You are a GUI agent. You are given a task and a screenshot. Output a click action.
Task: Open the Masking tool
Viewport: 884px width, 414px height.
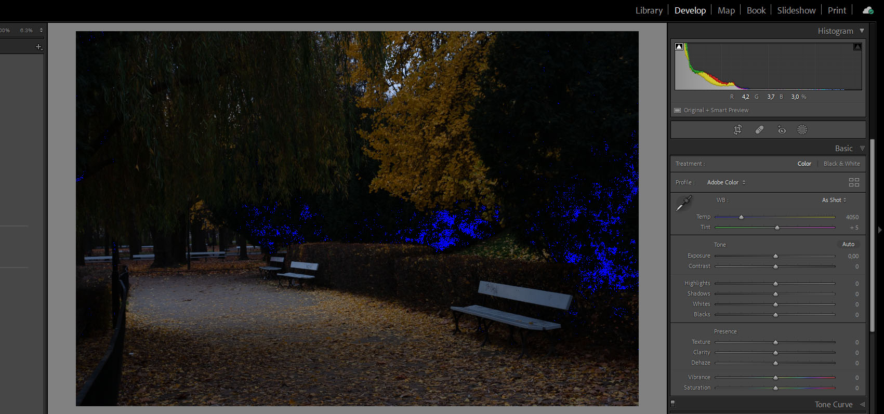pyautogui.click(x=802, y=130)
